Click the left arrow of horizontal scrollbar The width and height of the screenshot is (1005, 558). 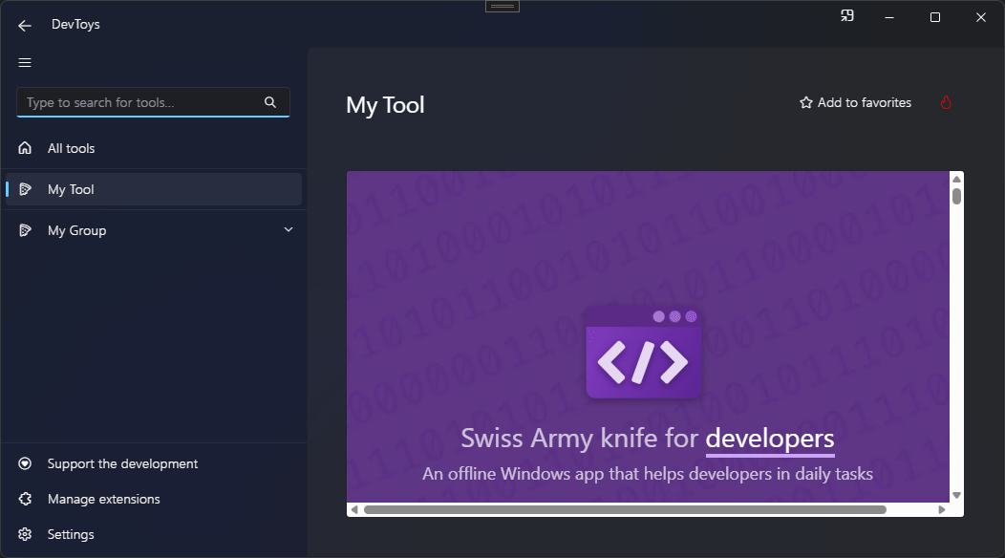click(354, 510)
